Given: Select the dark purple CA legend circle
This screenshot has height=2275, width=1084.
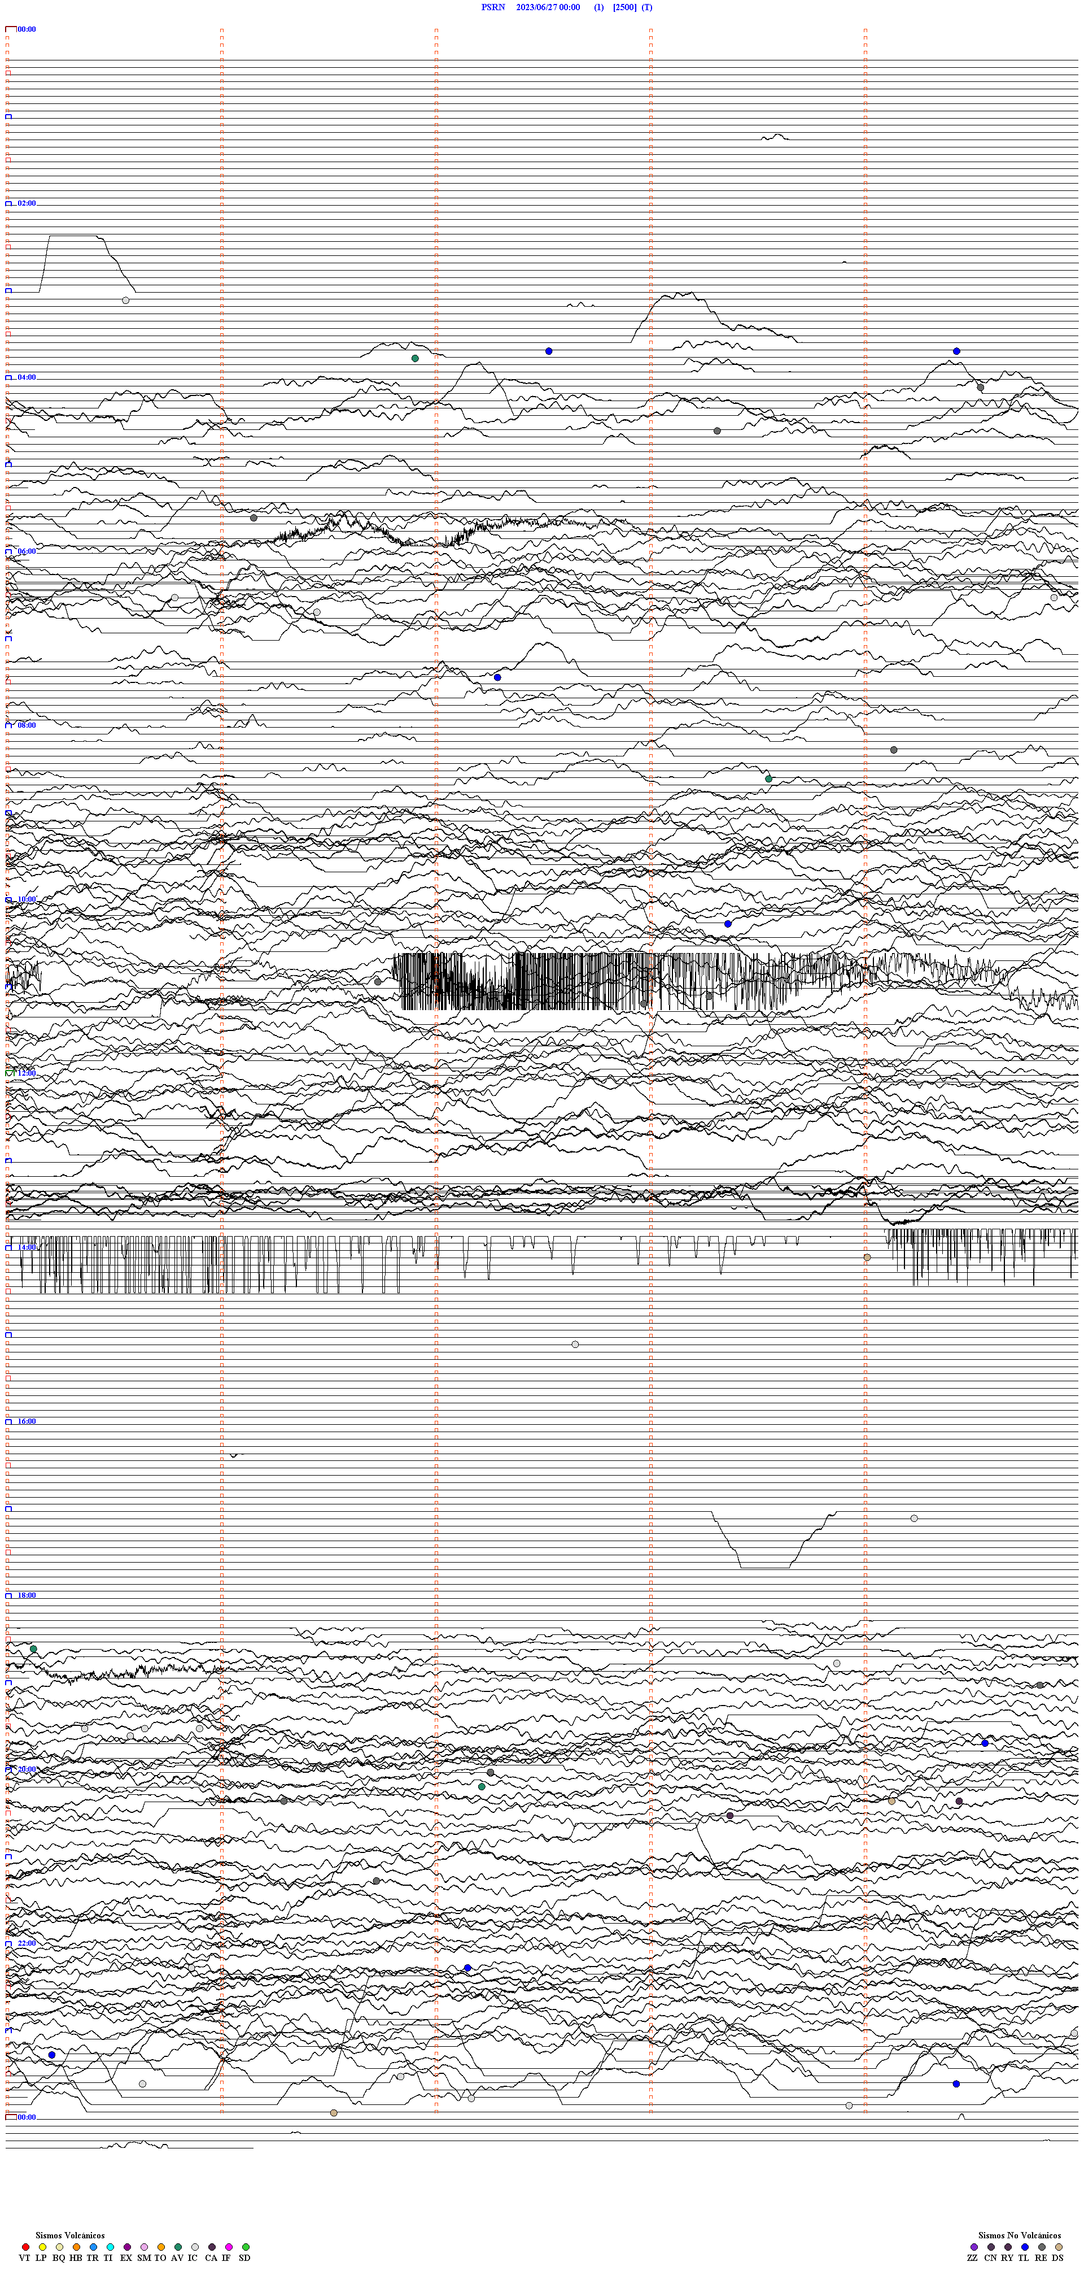Looking at the screenshot, I should pos(212,2247).
